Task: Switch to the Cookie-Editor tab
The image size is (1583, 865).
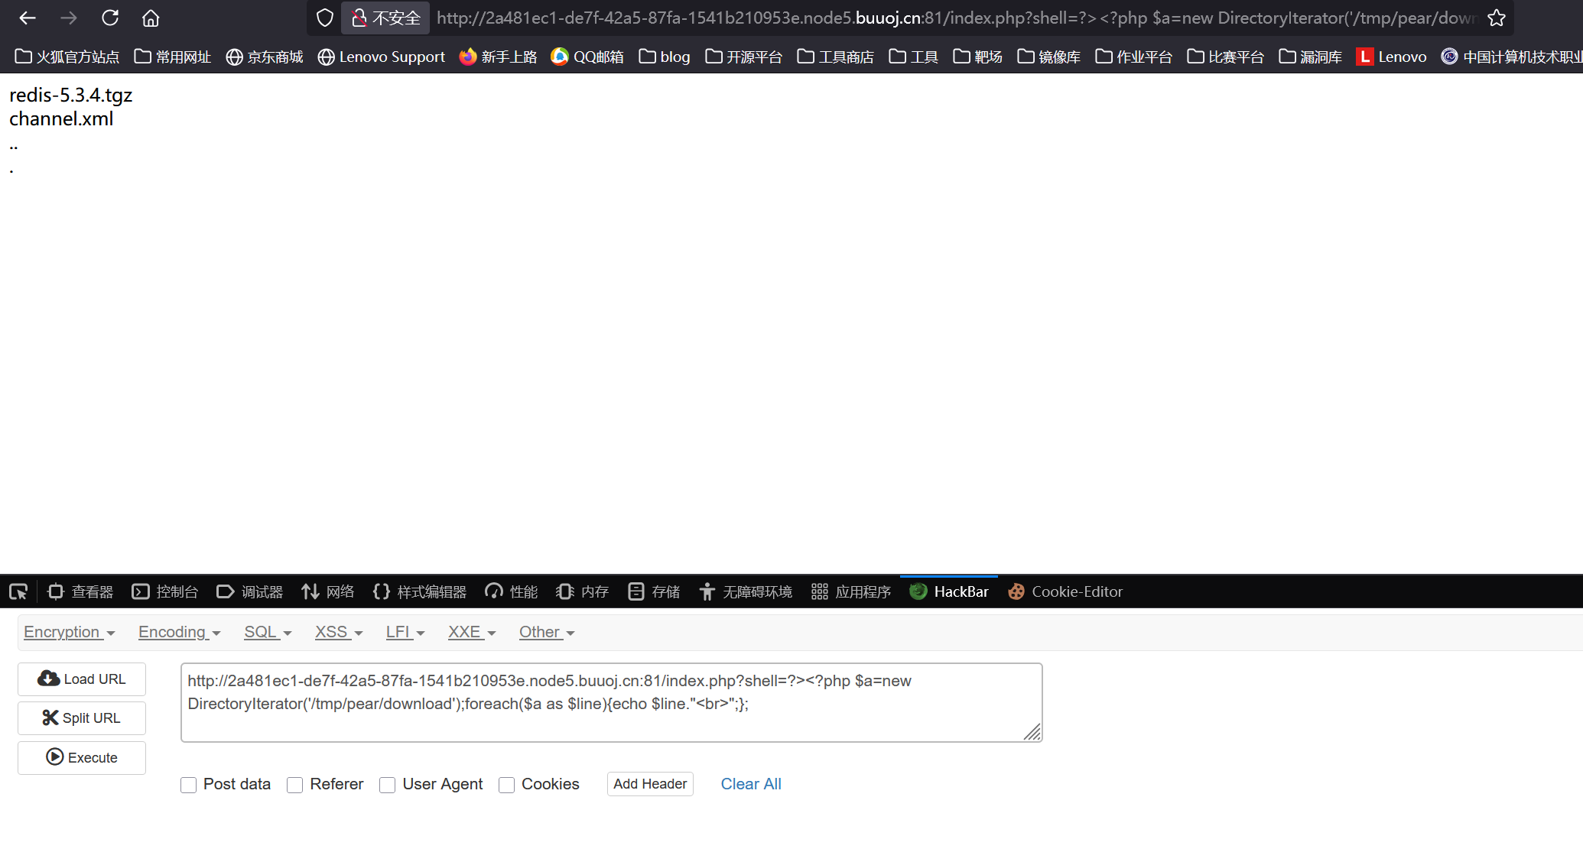Action: [1065, 591]
